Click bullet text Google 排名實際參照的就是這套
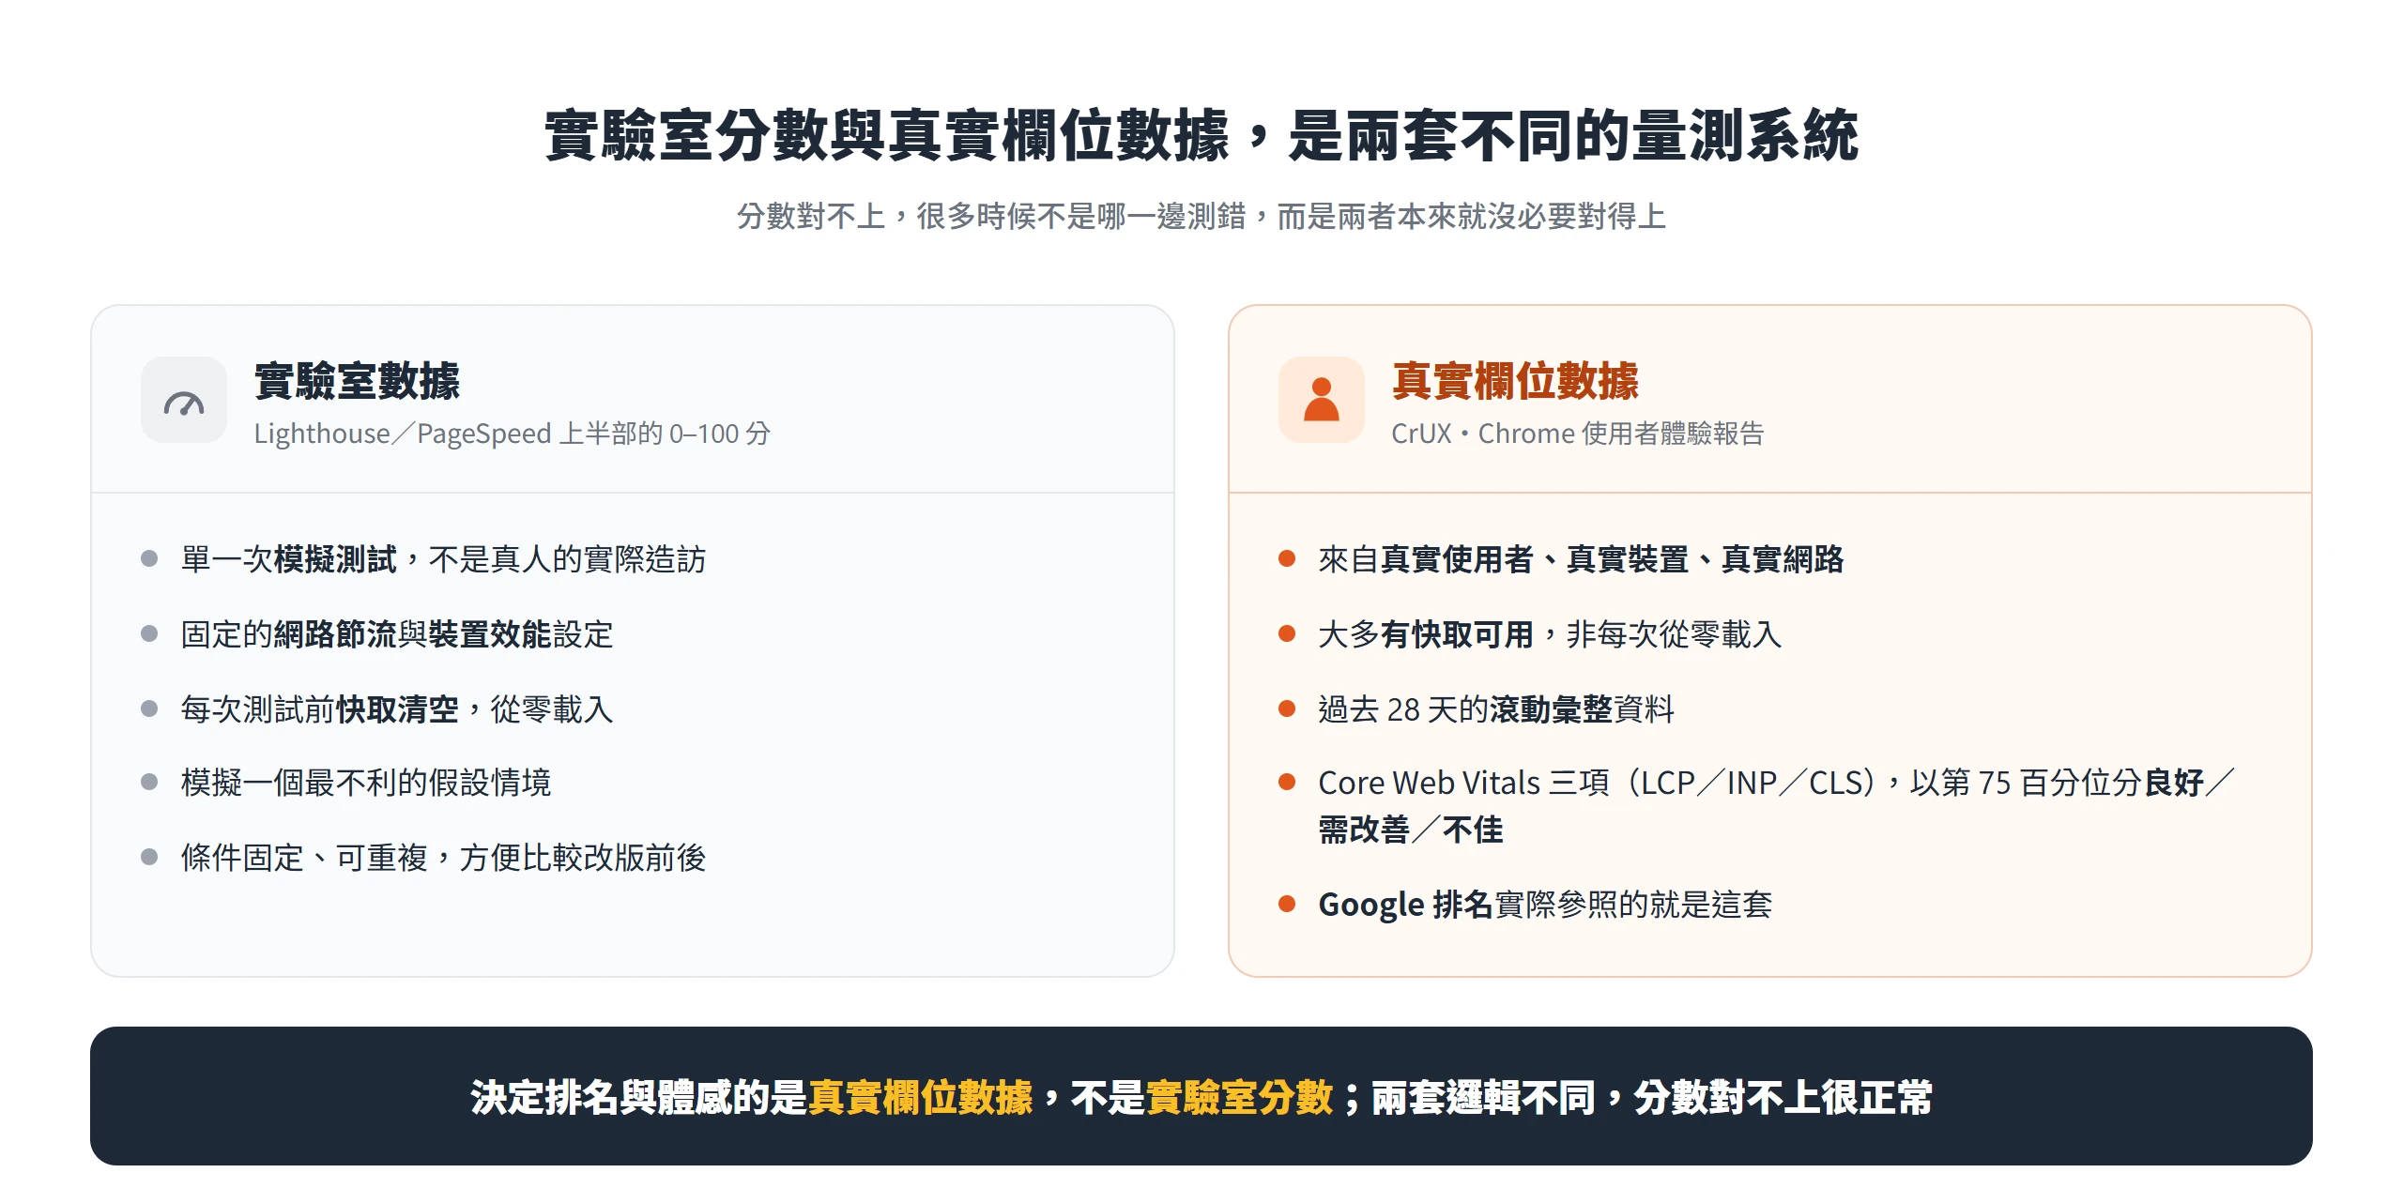Image resolution: width=2403 pixels, height=1188 pixels. click(1545, 905)
